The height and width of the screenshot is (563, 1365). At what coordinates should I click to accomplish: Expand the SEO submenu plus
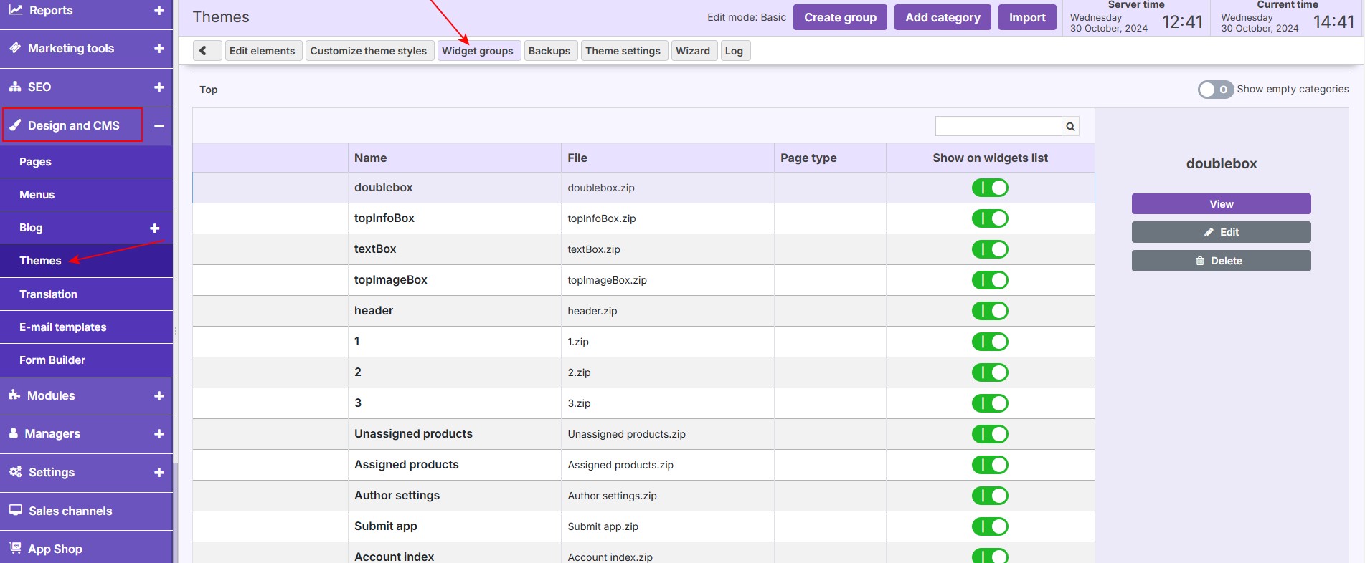(x=159, y=87)
